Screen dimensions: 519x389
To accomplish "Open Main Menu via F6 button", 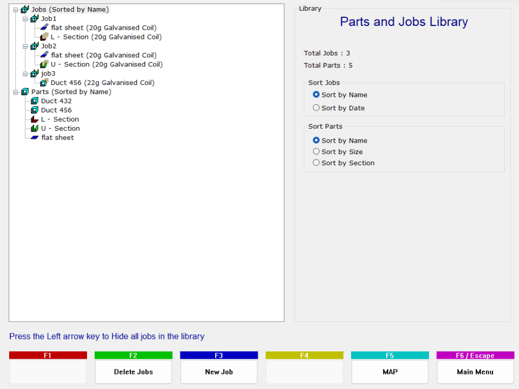I will (475, 372).
